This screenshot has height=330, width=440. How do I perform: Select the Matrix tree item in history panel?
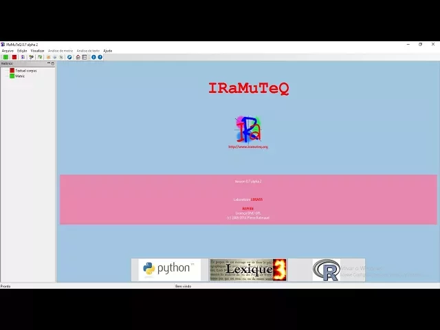20,76
